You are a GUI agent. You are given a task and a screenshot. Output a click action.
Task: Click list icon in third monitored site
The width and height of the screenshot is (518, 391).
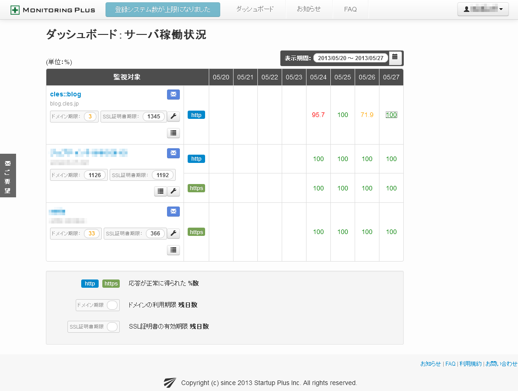[x=173, y=250]
